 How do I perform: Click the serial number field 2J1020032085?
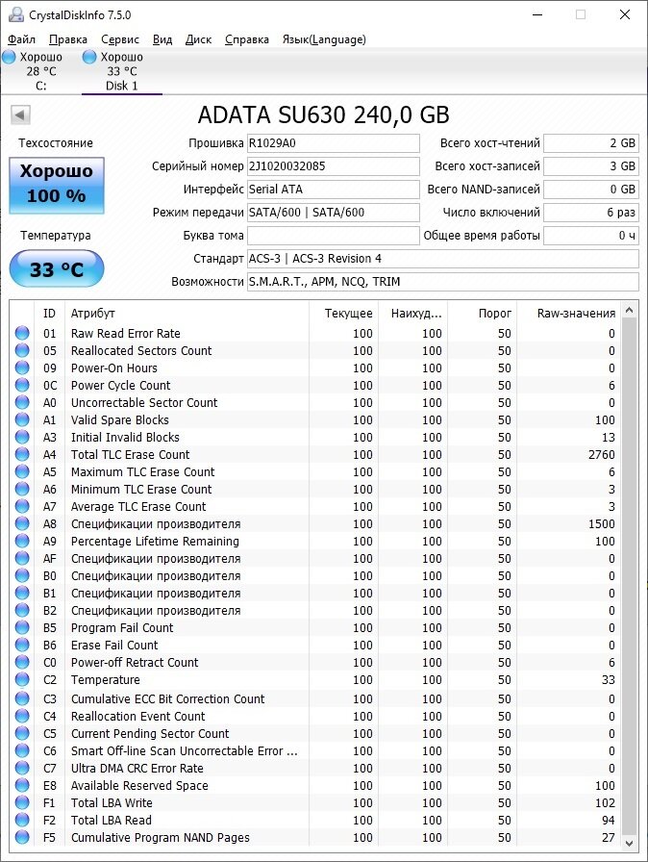tap(334, 166)
